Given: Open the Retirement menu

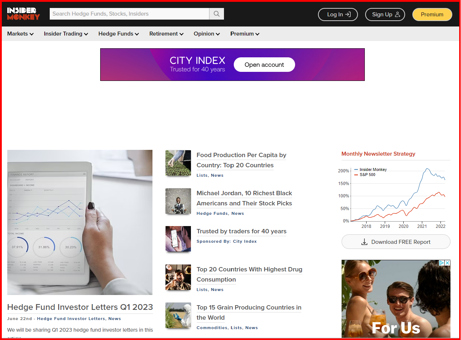Looking at the screenshot, I should click(166, 34).
